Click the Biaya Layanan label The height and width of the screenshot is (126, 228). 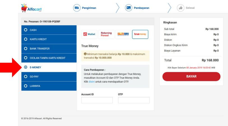172,51
